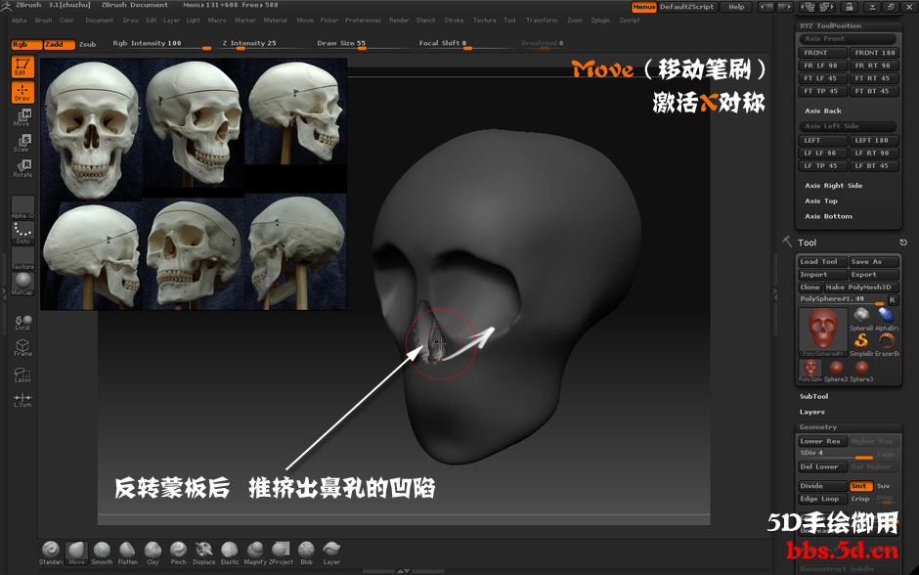
Task: Open the Stroke menu
Action: coord(454,20)
